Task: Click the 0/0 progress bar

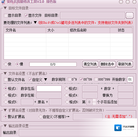Action: pos(53,64)
